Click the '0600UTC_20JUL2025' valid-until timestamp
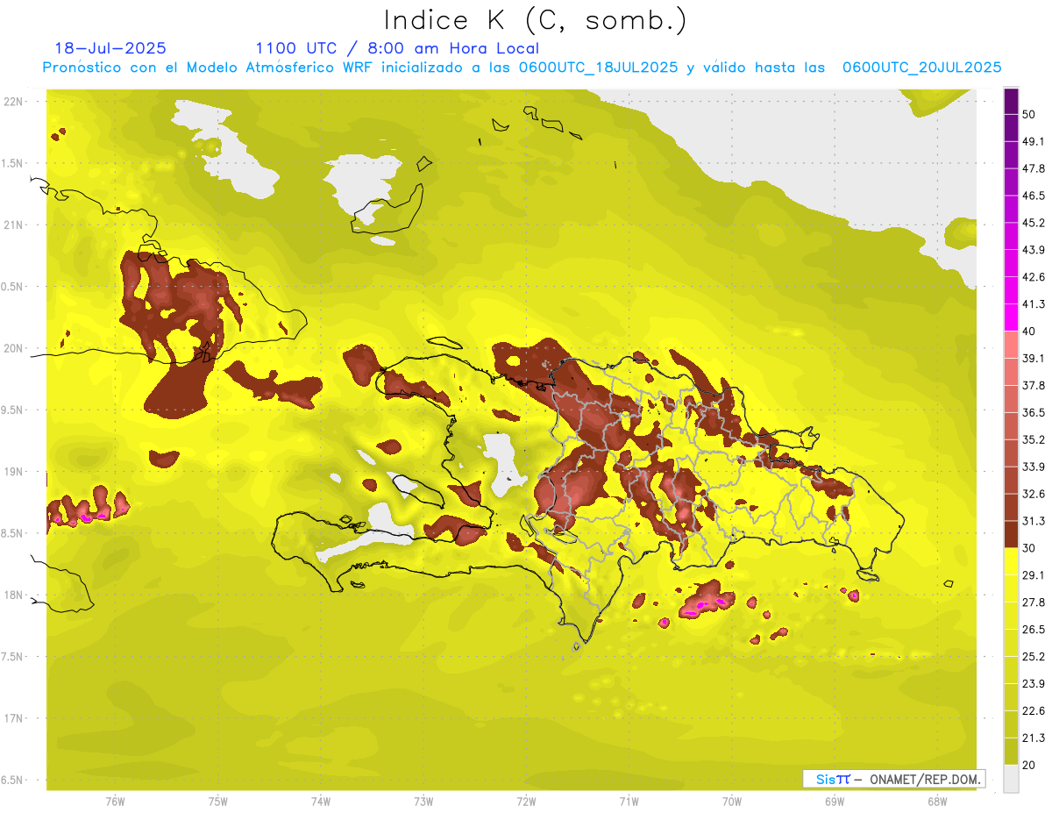The image size is (1052, 813). coord(921,68)
